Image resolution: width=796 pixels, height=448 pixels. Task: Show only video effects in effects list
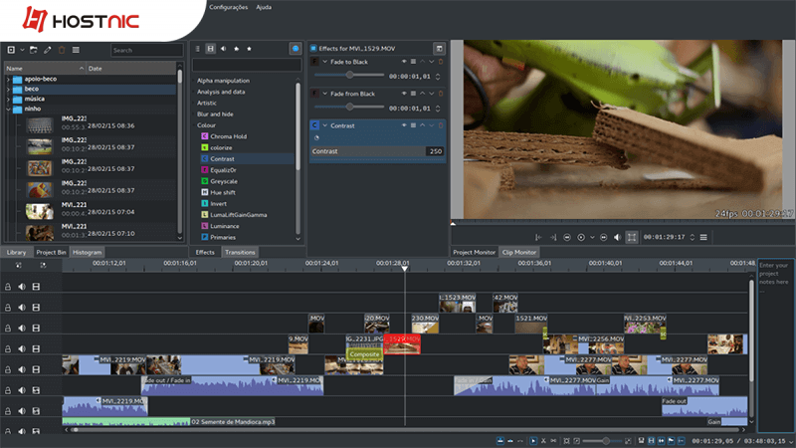(x=210, y=49)
